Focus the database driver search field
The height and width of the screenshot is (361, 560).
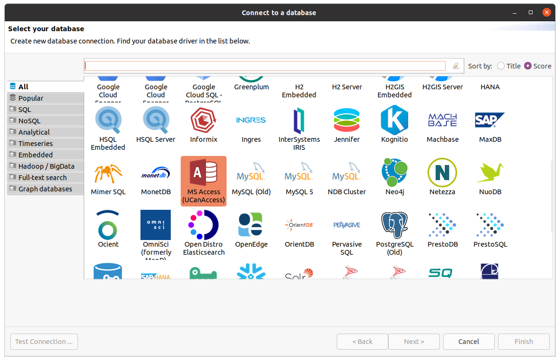pos(265,66)
